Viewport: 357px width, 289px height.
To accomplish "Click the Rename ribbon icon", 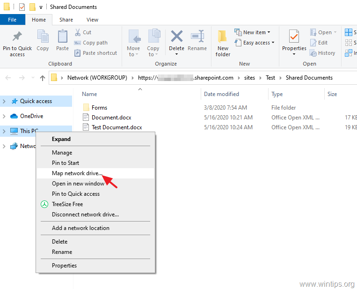I will (197, 37).
